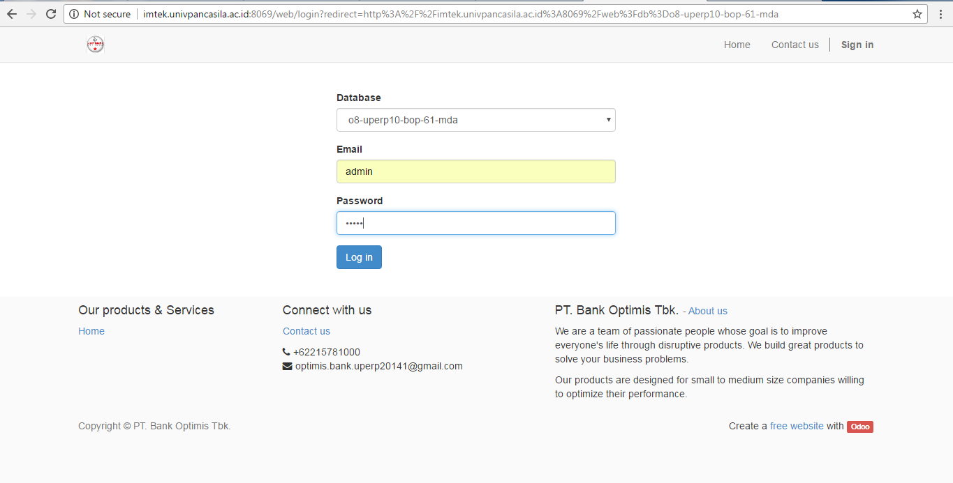The height and width of the screenshot is (483, 953).
Task: Click the browser forward arrow
Action: [x=31, y=14]
